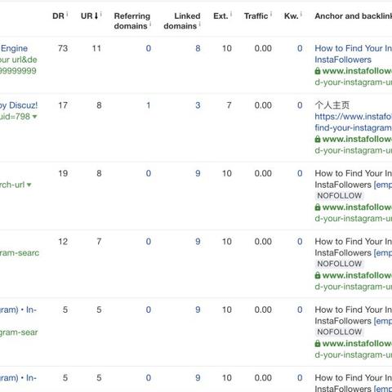Click the NOFOLLOW tag in DR 12 row
This screenshot has height=392, width=392.
pyautogui.click(x=340, y=264)
